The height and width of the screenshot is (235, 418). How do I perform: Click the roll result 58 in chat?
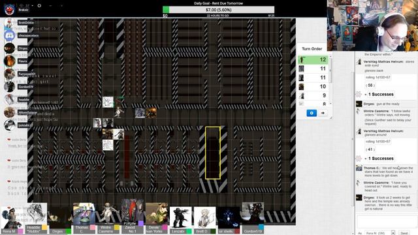(x=370, y=86)
